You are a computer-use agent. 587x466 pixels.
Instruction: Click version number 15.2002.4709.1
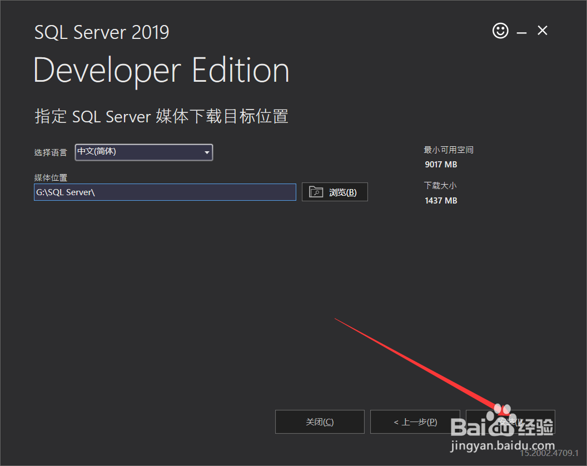549,453
